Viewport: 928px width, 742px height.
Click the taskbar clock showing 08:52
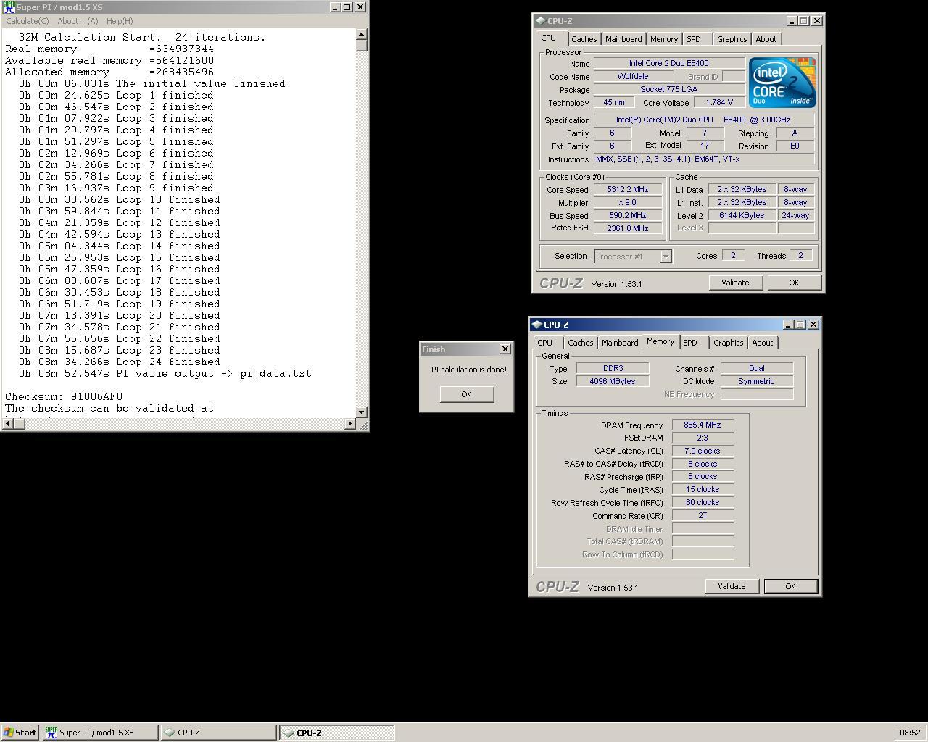pos(910,733)
